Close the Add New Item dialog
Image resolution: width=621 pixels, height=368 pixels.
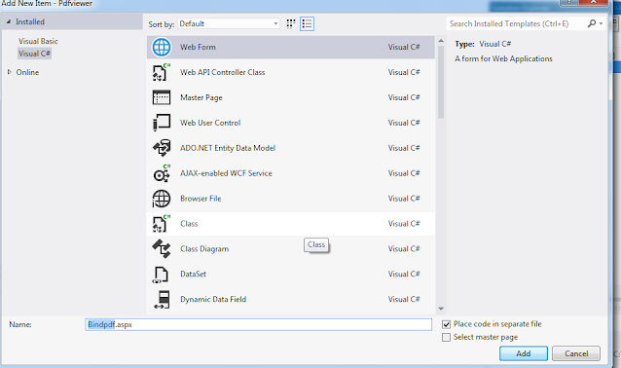pos(594,2)
